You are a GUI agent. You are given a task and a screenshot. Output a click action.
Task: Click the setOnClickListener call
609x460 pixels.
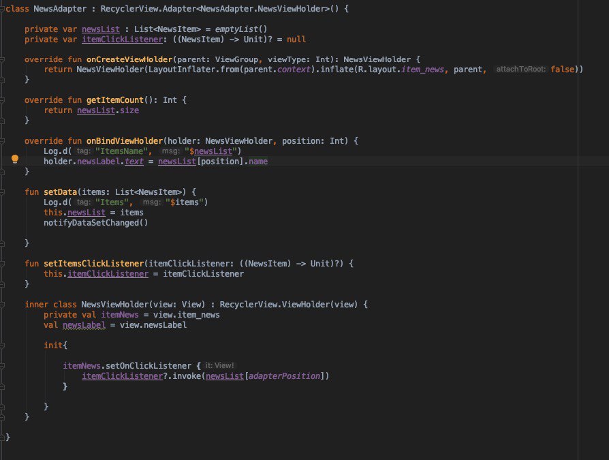click(x=149, y=366)
